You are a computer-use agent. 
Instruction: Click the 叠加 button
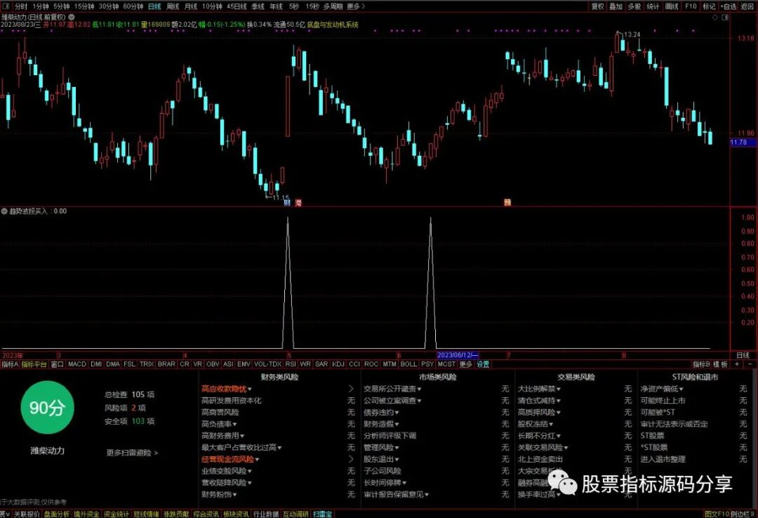[616, 6]
